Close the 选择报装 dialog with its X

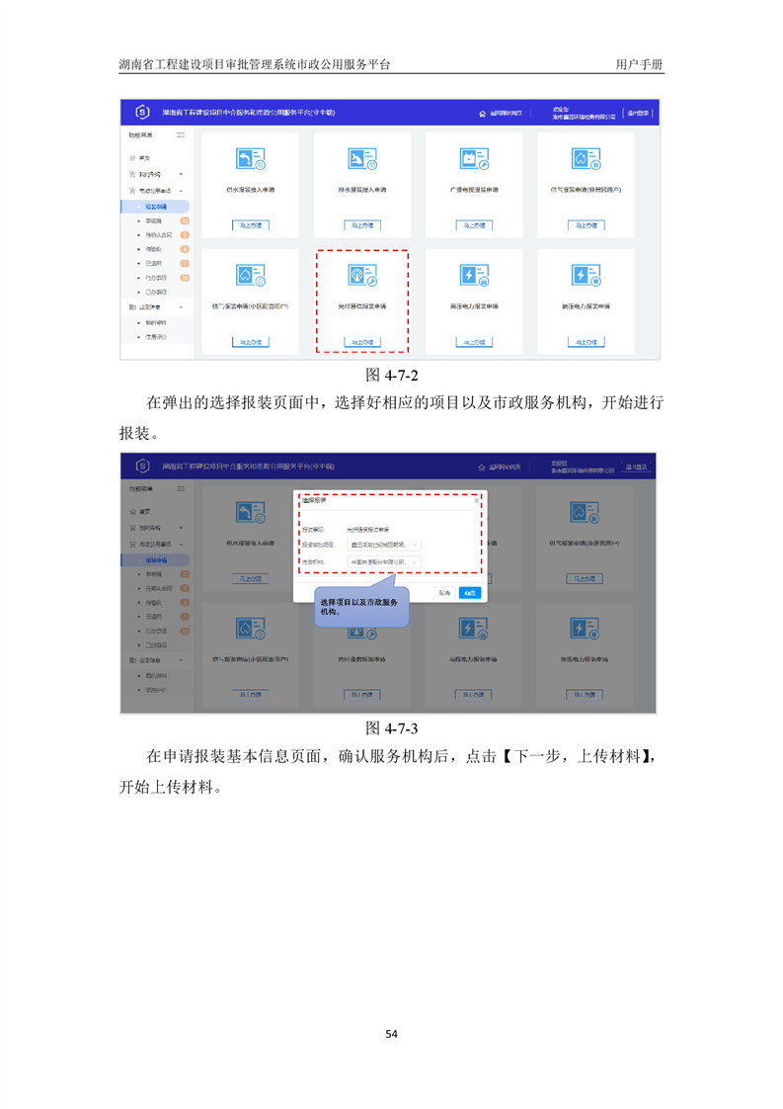pos(476,501)
